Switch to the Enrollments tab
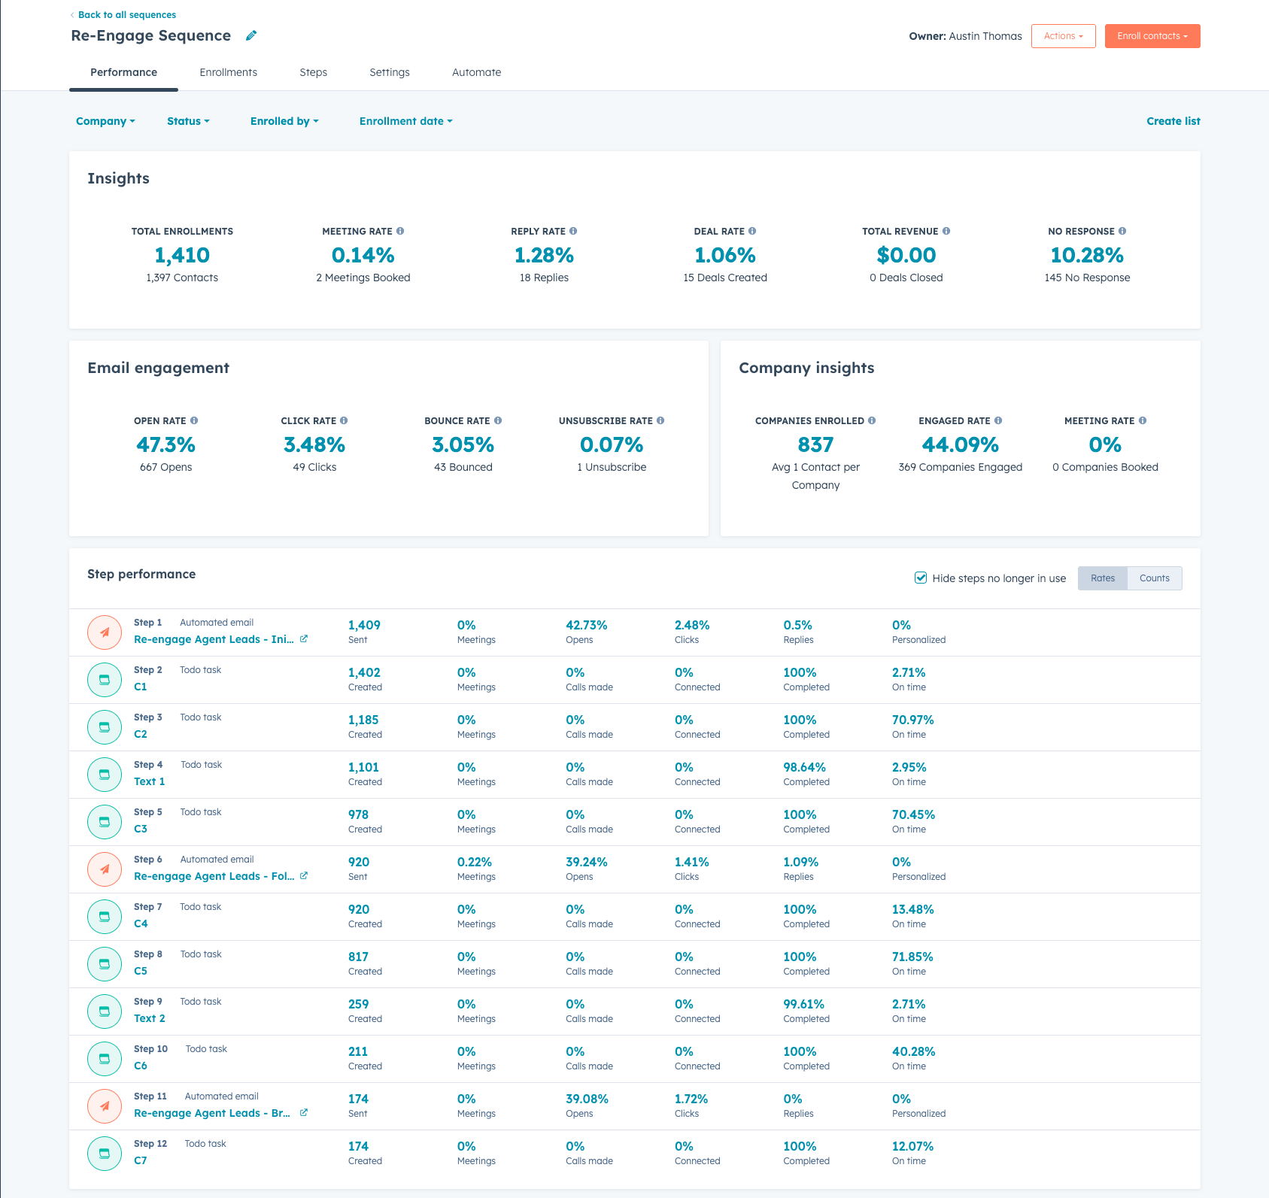The height and width of the screenshot is (1198, 1269). [229, 72]
